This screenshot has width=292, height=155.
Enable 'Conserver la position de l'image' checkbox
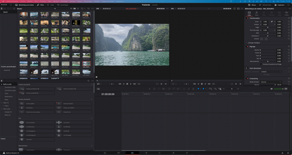coord(261,64)
